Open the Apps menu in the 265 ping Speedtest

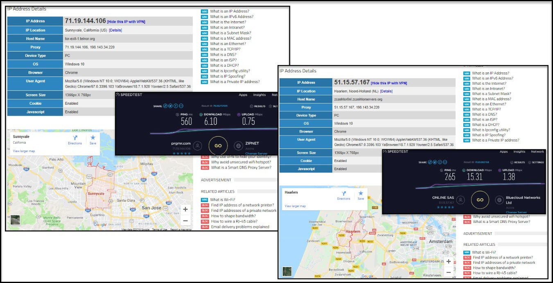coord(504,152)
